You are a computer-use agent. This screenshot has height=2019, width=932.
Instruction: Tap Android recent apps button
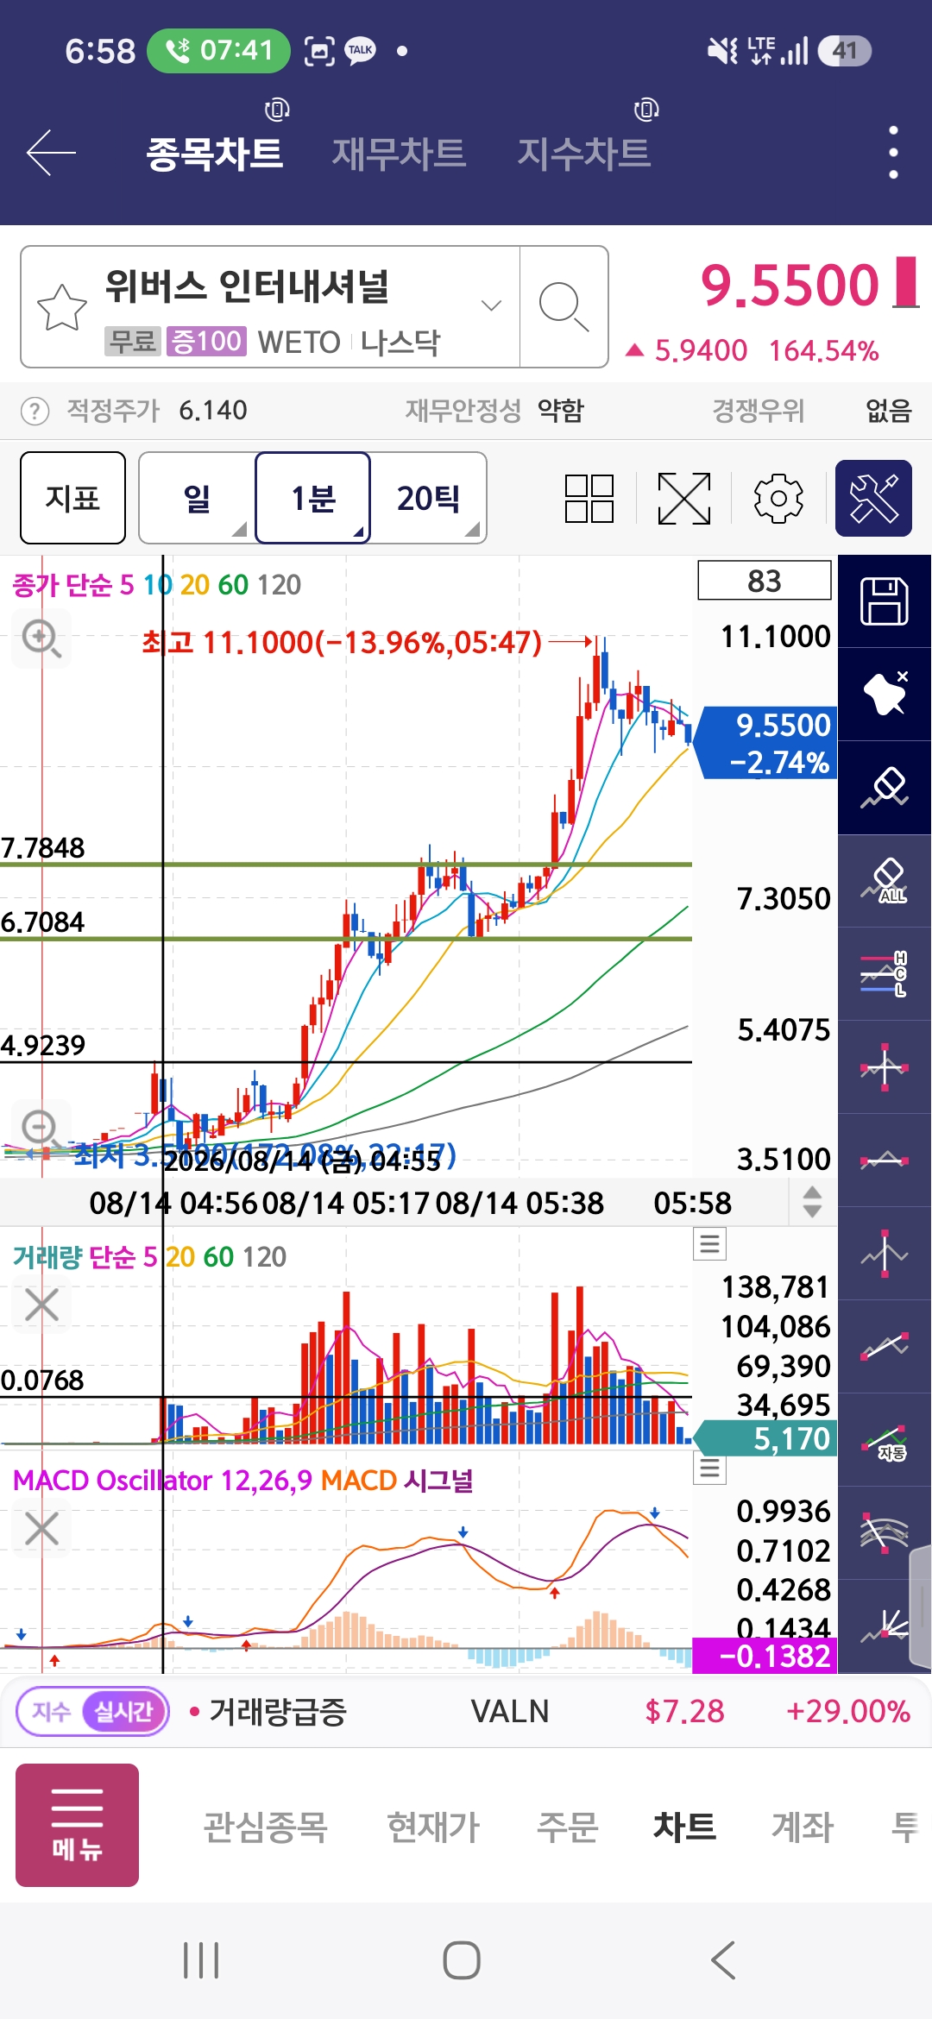click(201, 1960)
